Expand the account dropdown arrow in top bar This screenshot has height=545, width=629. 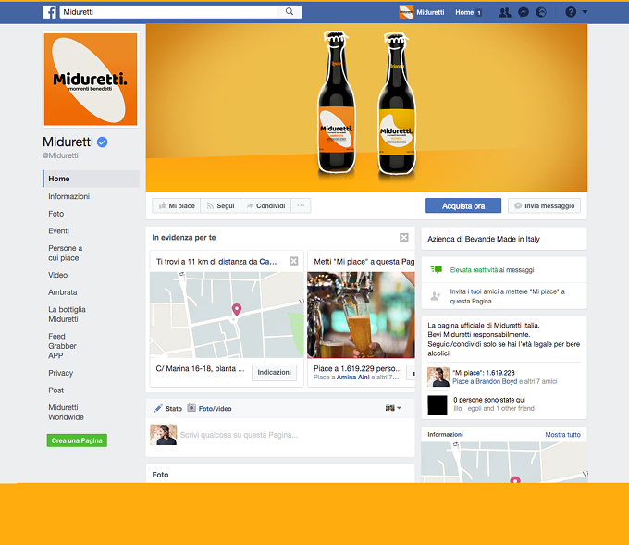click(585, 12)
